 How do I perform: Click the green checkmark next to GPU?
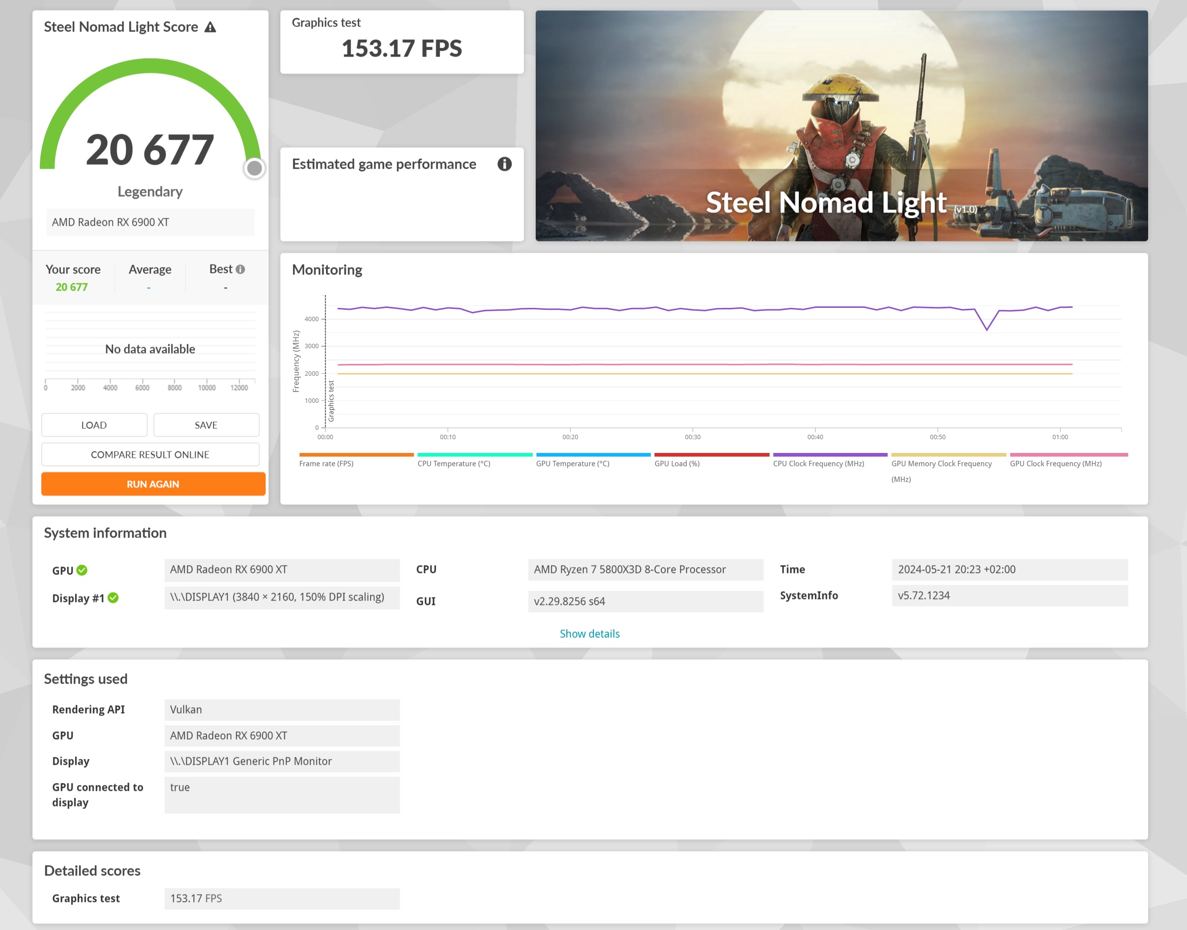tap(82, 570)
